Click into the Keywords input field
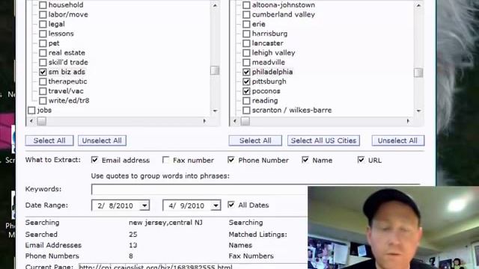Viewport: 479px width, 269px height. pyautogui.click(x=200, y=189)
